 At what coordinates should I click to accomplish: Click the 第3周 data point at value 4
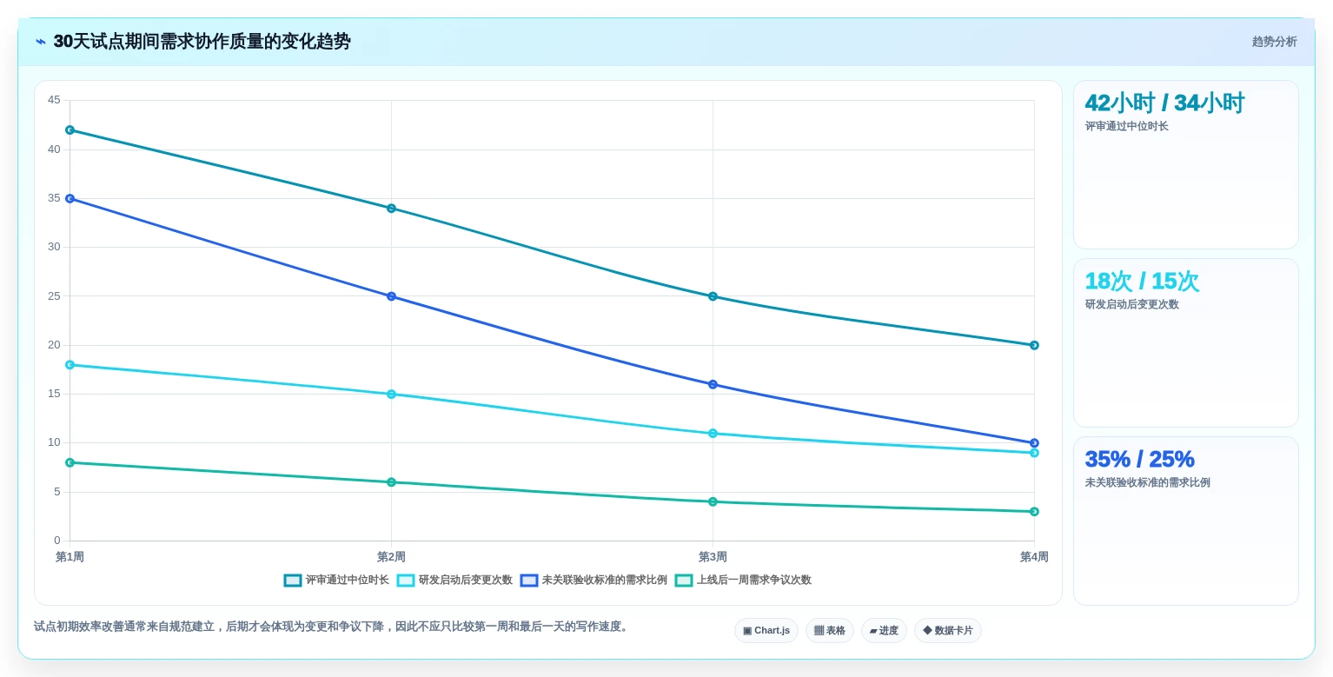click(713, 502)
